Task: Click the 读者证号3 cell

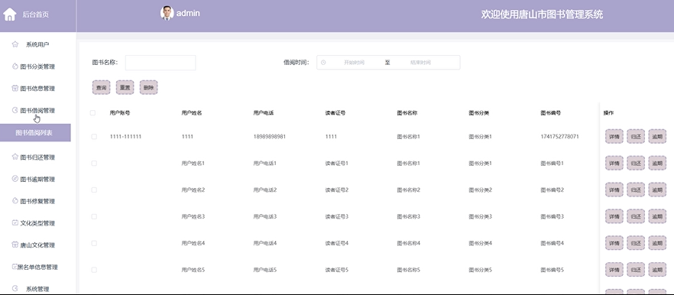Action: coord(336,217)
